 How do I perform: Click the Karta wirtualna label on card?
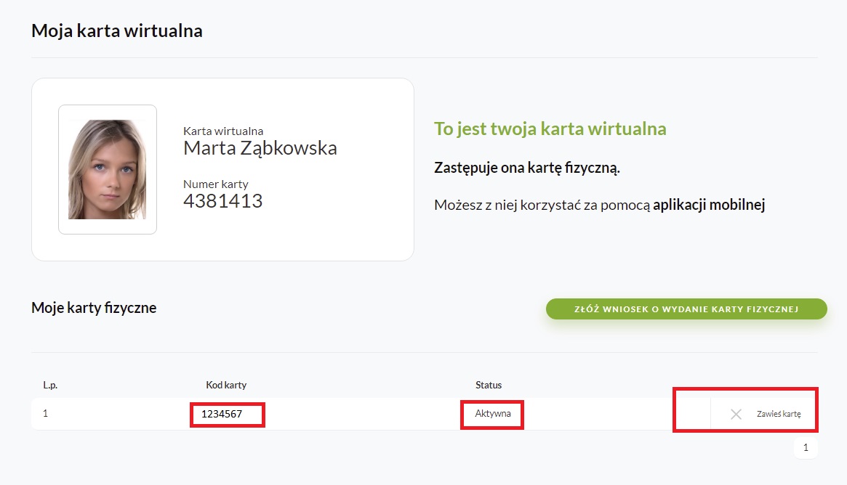pyautogui.click(x=223, y=131)
